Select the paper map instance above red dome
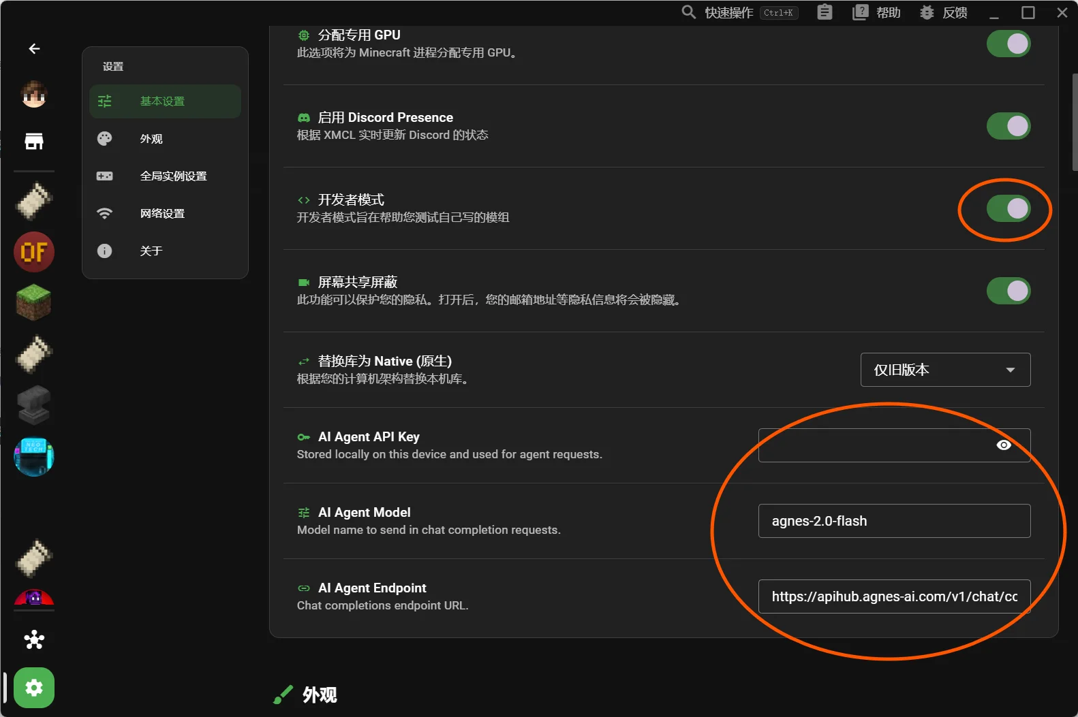Viewport: 1078px width, 717px height. 34,558
